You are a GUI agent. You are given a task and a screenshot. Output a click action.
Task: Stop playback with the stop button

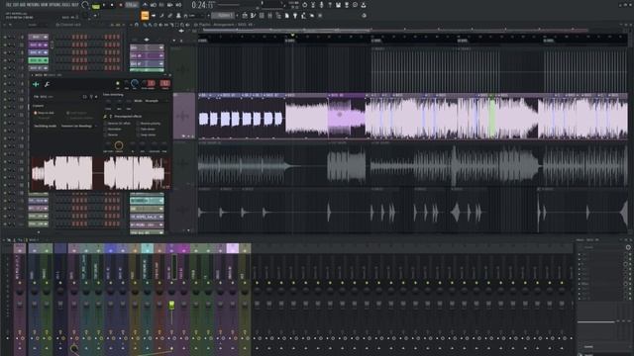tap(112, 5)
